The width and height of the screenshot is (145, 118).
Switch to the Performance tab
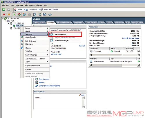tap(79, 23)
